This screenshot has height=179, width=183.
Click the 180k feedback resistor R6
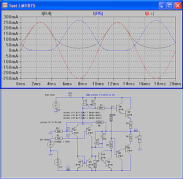click(100, 122)
